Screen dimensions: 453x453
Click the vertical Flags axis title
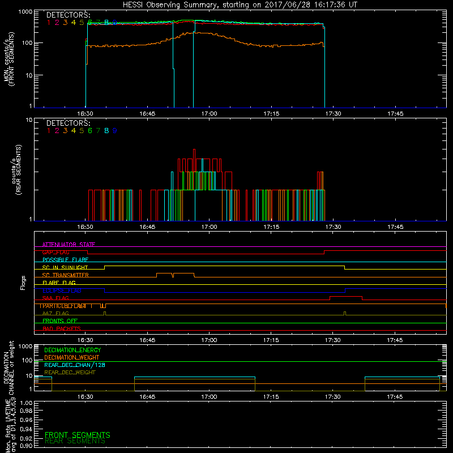pyautogui.click(x=23, y=283)
